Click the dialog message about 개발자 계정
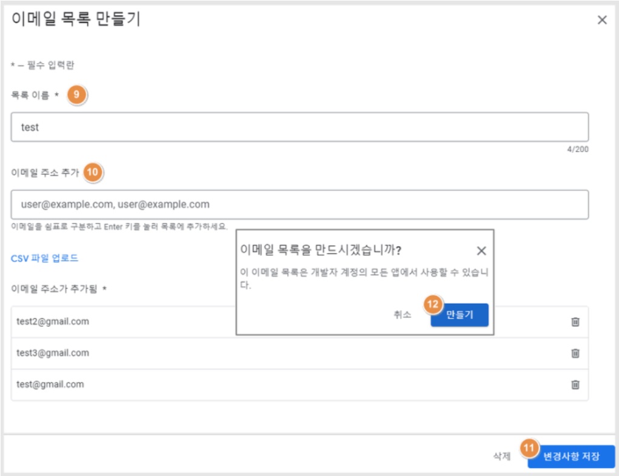619x476 pixels. click(364, 278)
